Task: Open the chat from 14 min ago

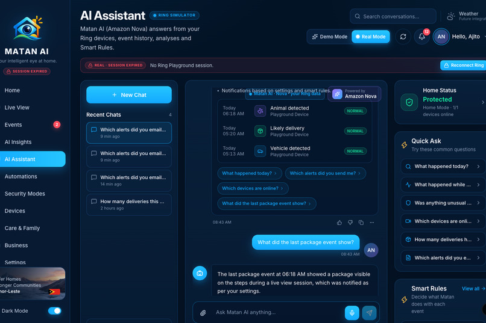Action: point(129,180)
